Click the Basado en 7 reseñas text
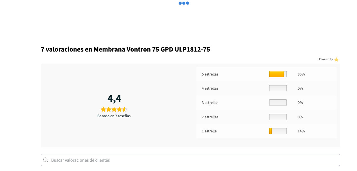357x171 pixels. coord(114,116)
